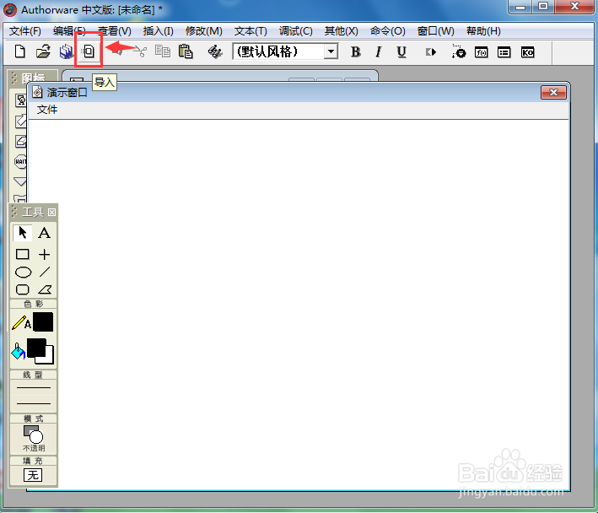The height and width of the screenshot is (513, 598).
Task: Open the 其他(X) menu
Action: (x=342, y=31)
